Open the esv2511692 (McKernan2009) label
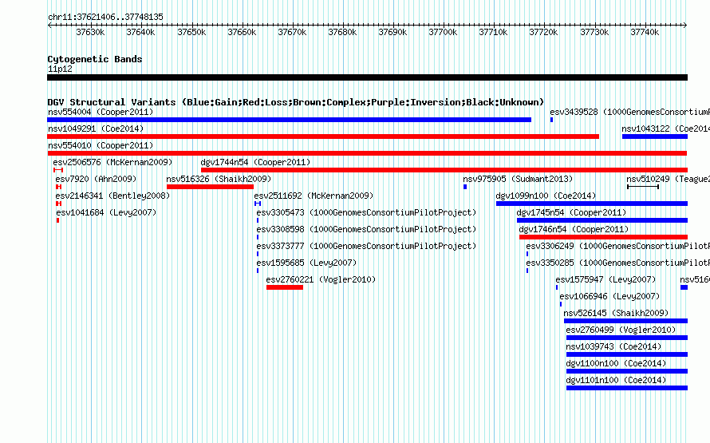This screenshot has width=710, height=443. (314, 196)
